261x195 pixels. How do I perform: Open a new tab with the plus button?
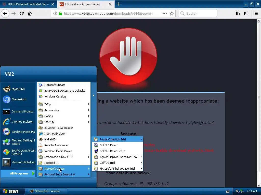[x=119, y=4]
